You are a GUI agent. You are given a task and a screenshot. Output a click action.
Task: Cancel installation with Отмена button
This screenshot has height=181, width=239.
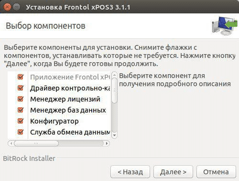tap(216, 172)
